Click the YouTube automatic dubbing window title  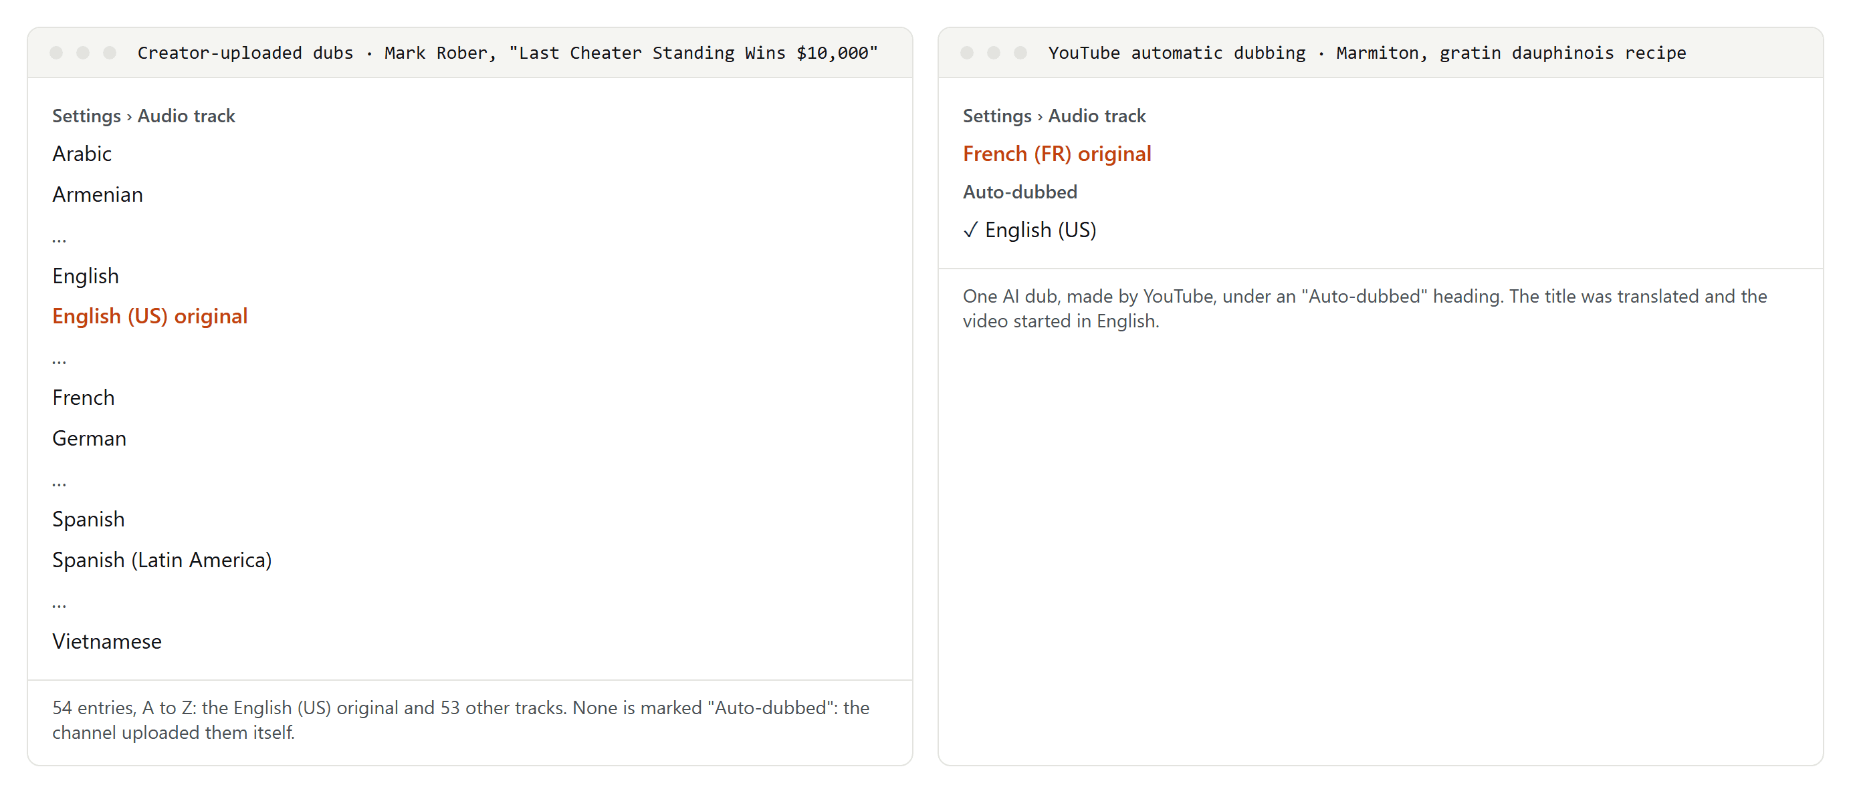coord(1367,52)
